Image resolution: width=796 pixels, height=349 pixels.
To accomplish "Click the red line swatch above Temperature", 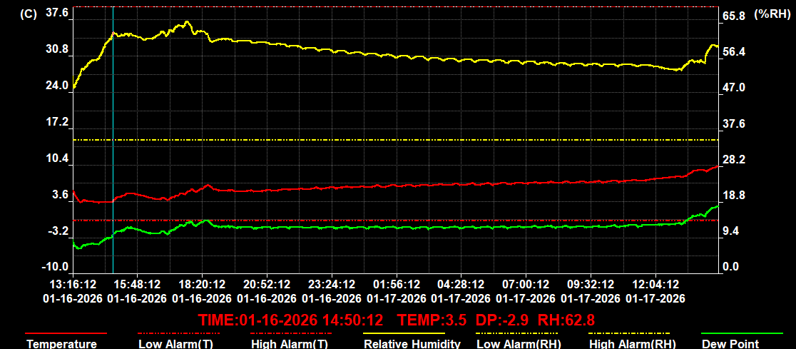I will coord(66,333).
